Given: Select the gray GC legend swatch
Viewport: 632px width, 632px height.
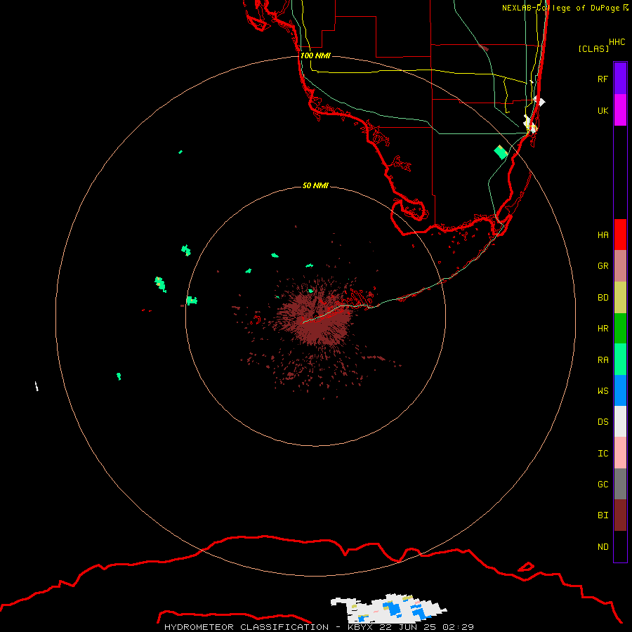Looking at the screenshot, I should click(620, 484).
